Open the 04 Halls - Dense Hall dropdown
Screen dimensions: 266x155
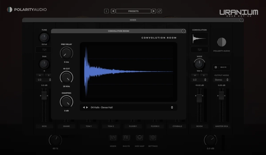point(128,107)
